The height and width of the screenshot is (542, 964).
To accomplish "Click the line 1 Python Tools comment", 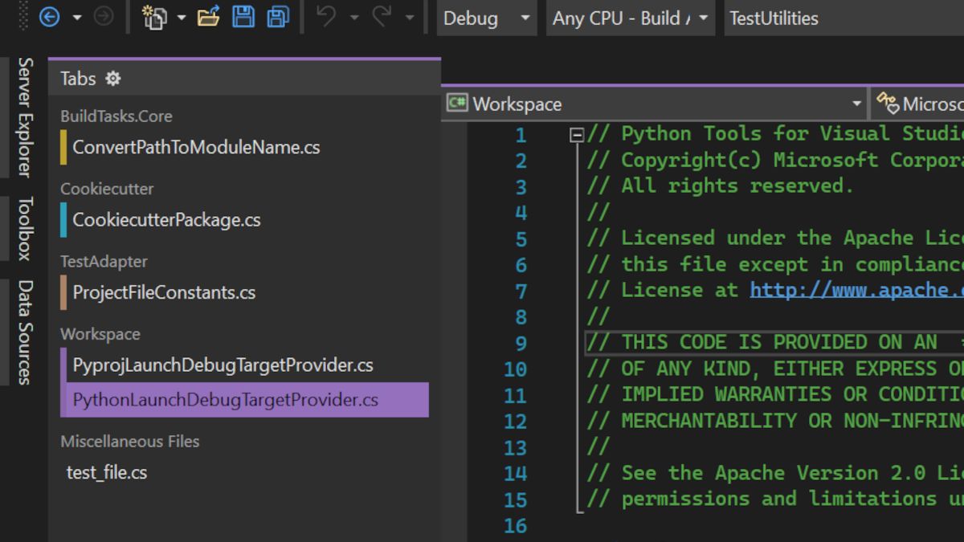I will pos(775,133).
